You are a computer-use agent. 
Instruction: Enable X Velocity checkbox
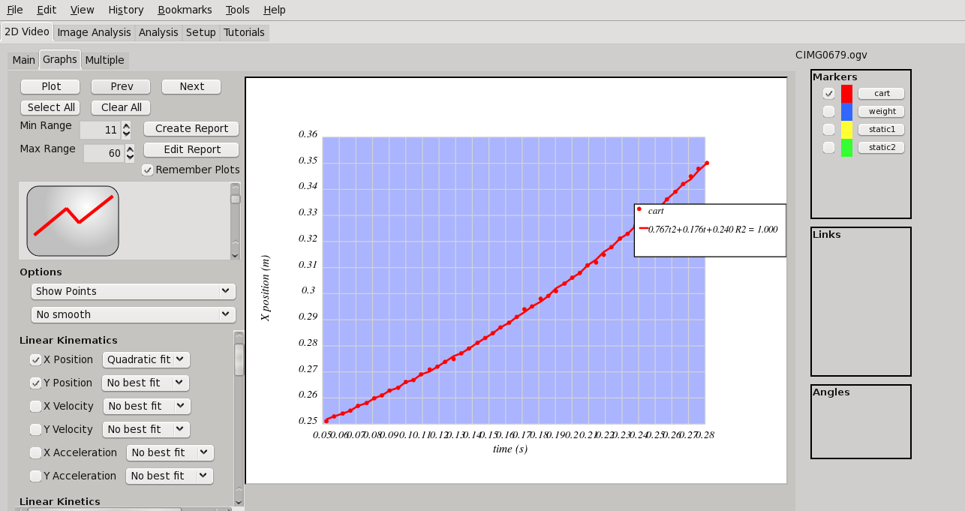coord(35,407)
